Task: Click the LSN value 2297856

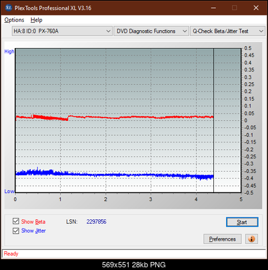Action: (x=97, y=222)
